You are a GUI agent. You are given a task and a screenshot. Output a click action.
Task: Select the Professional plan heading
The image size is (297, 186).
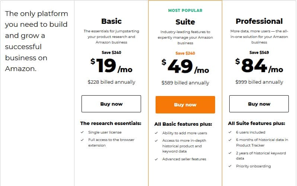pos(259,21)
